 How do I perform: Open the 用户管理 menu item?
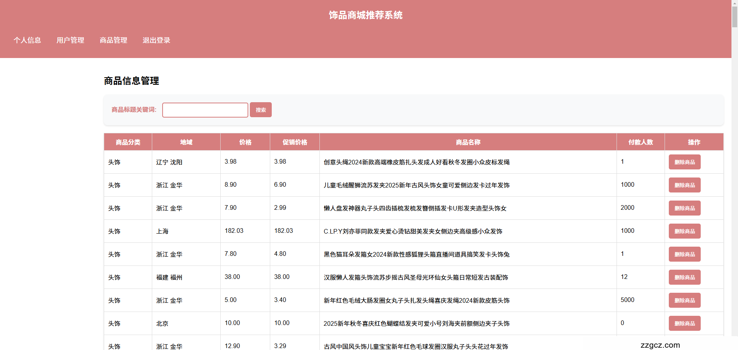[x=70, y=40]
